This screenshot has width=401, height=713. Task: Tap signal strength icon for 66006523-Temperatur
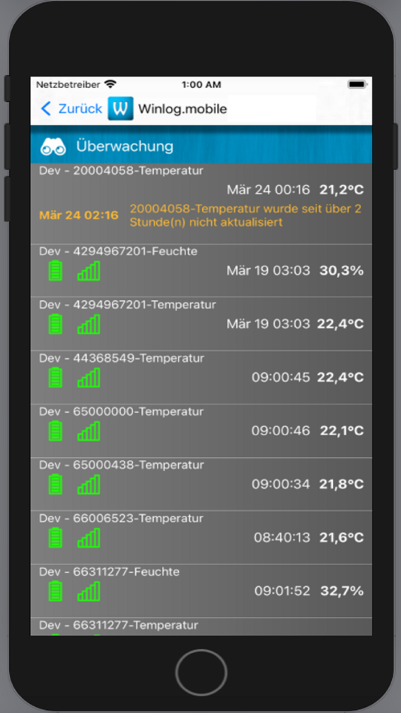(89, 537)
